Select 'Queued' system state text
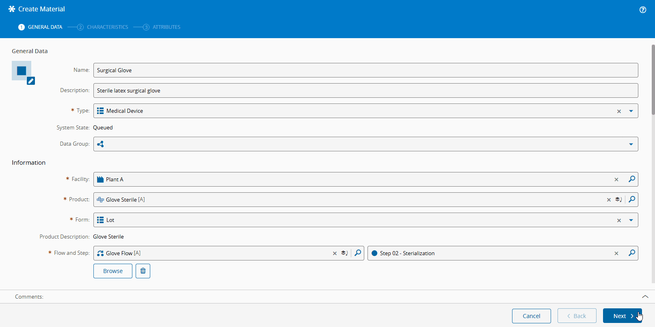Viewport: 655px width, 327px height. pyautogui.click(x=103, y=127)
